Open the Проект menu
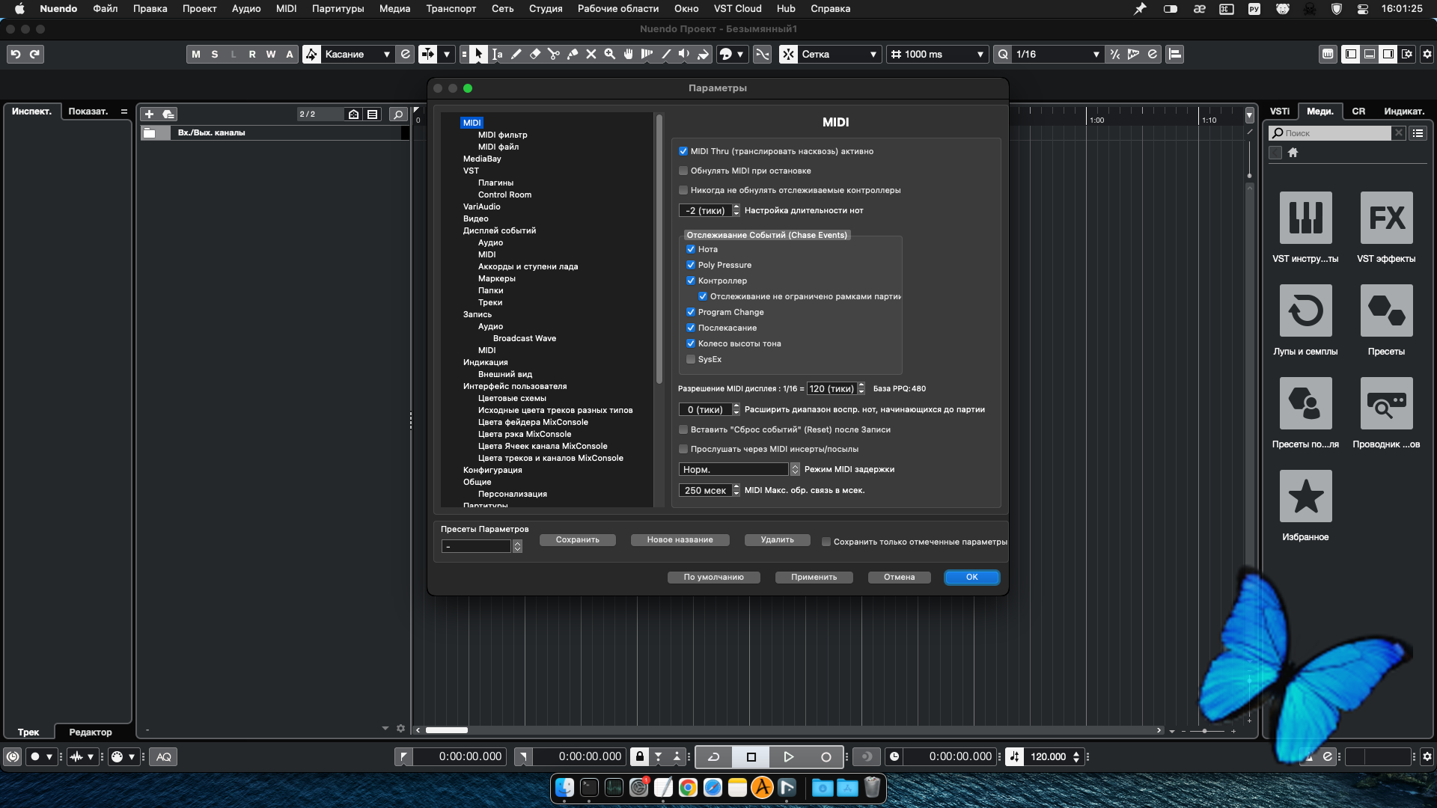1437x808 pixels. (x=199, y=8)
